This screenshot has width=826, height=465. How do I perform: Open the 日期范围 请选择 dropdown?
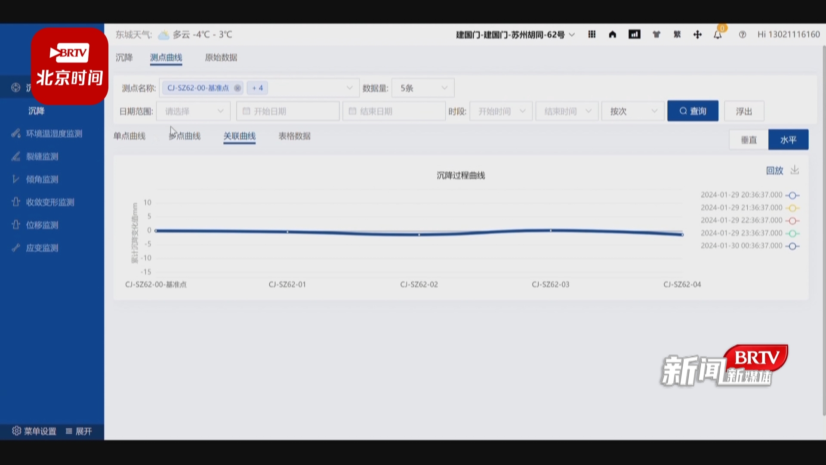click(x=193, y=111)
